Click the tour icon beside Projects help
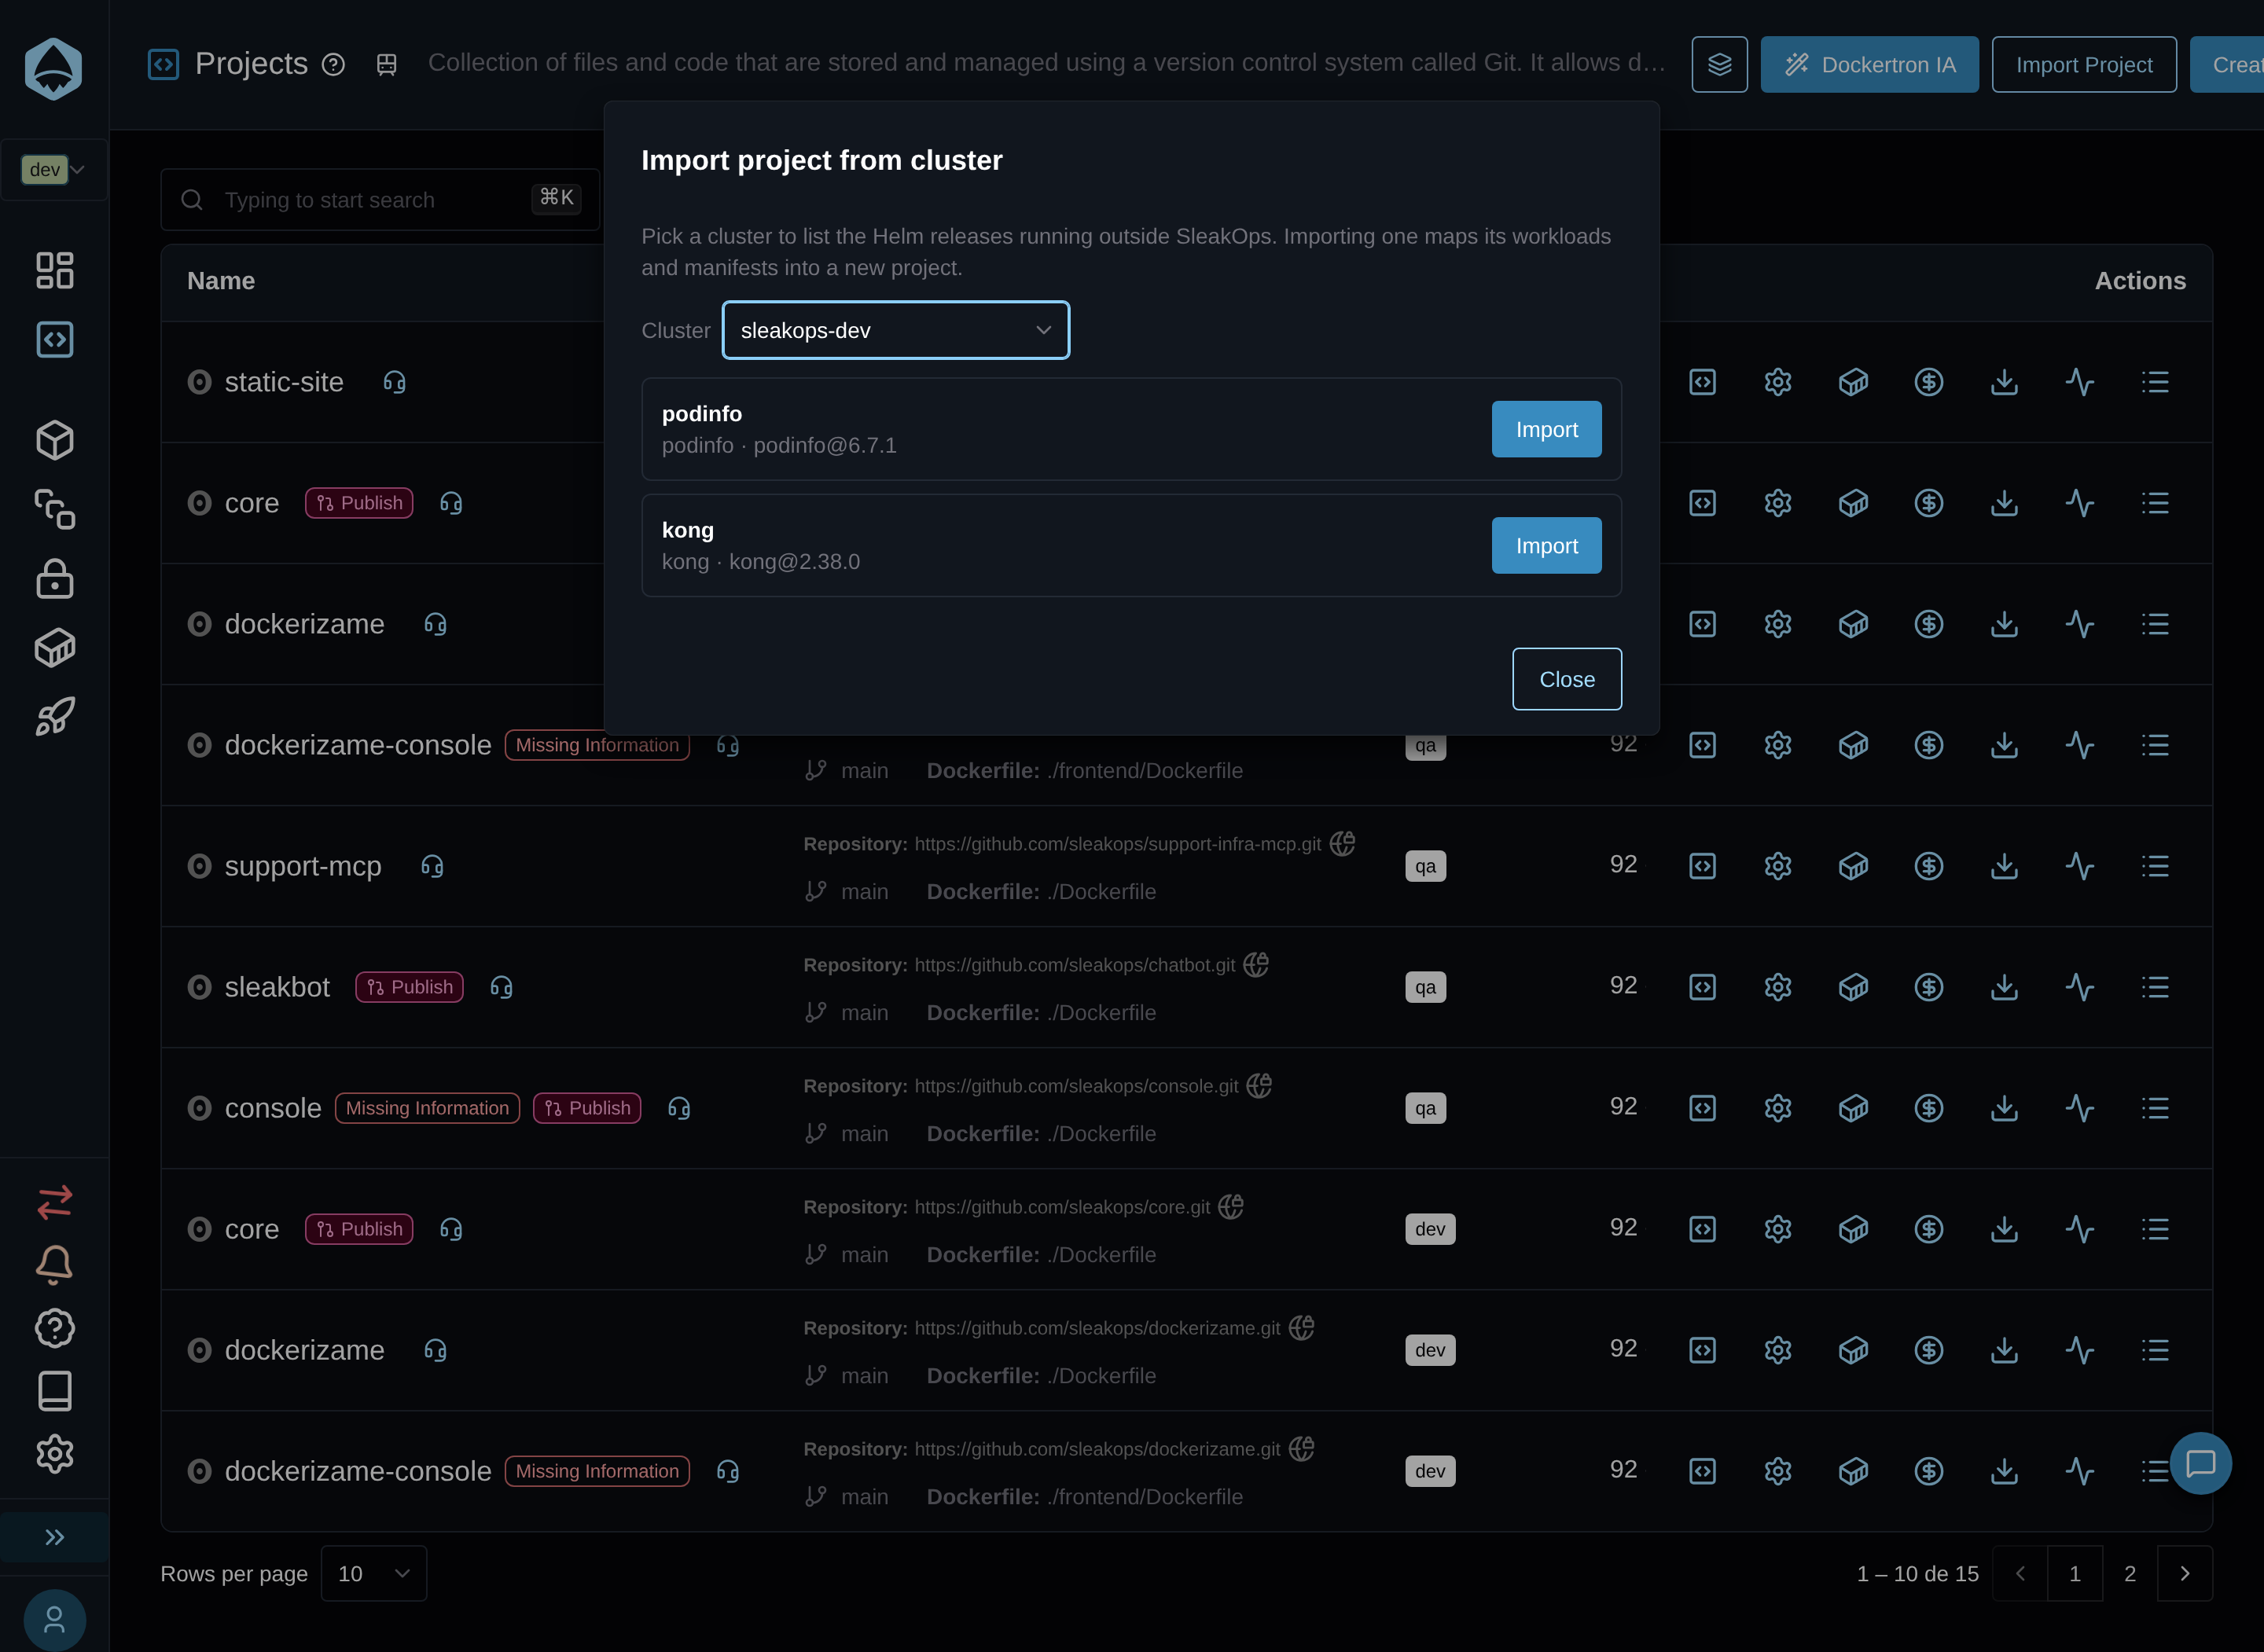Screen dimensions: 2264x1652 (x=386, y=65)
